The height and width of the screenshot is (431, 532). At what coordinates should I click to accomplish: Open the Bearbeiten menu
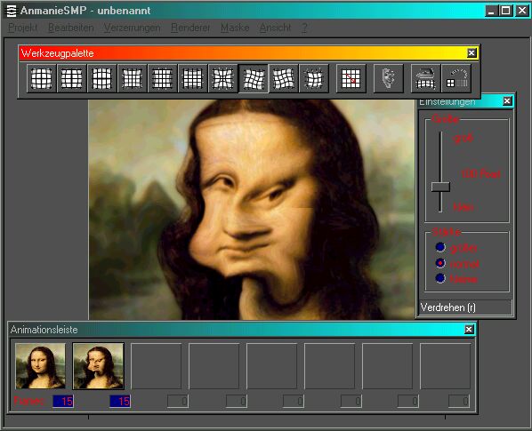[71, 28]
